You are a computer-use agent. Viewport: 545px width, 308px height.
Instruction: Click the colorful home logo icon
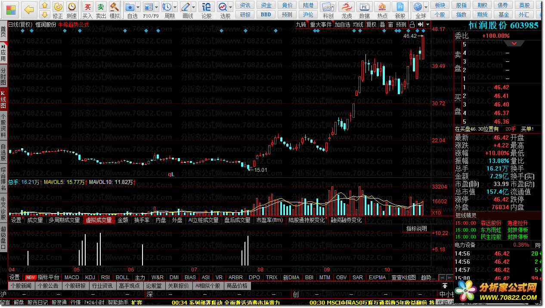point(10,9)
